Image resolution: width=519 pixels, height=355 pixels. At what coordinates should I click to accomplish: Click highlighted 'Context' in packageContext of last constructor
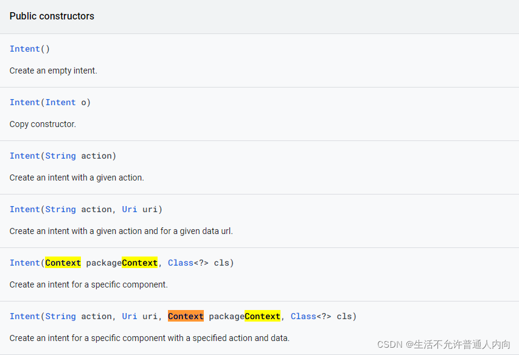pos(262,316)
